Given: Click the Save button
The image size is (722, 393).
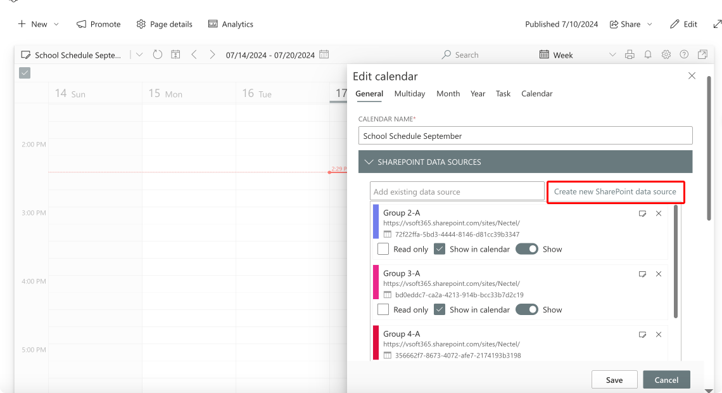Looking at the screenshot, I should [x=614, y=380].
